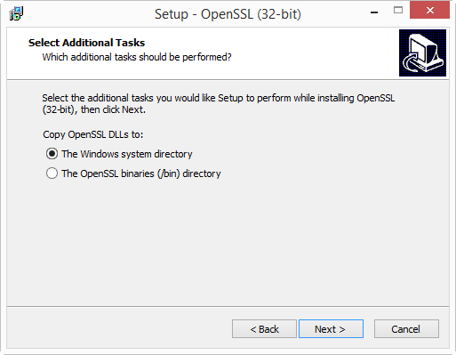Image resolution: width=456 pixels, height=355 pixels.
Task: Proceed with the Next > button
Action: coord(331,329)
